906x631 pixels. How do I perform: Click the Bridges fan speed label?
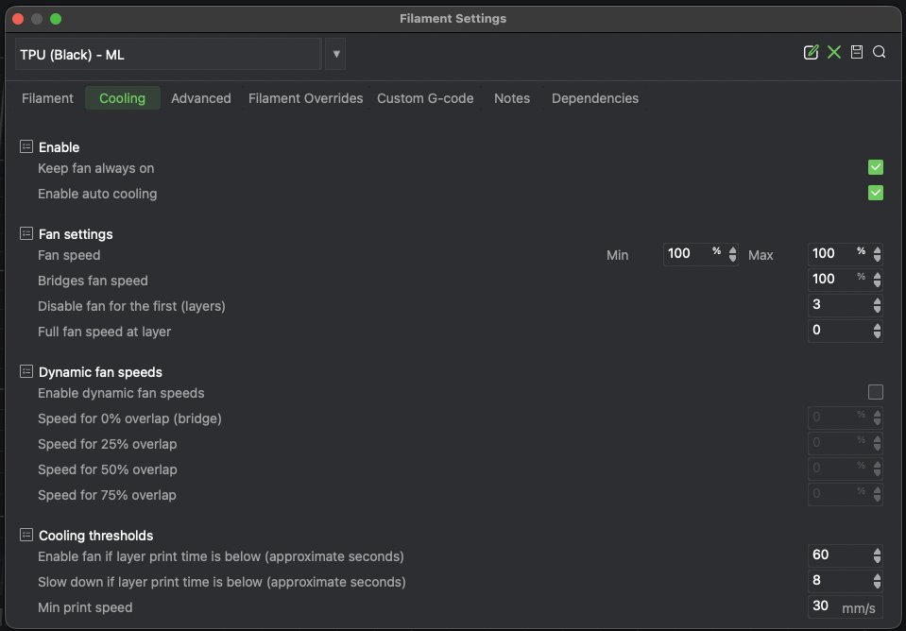coord(93,281)
